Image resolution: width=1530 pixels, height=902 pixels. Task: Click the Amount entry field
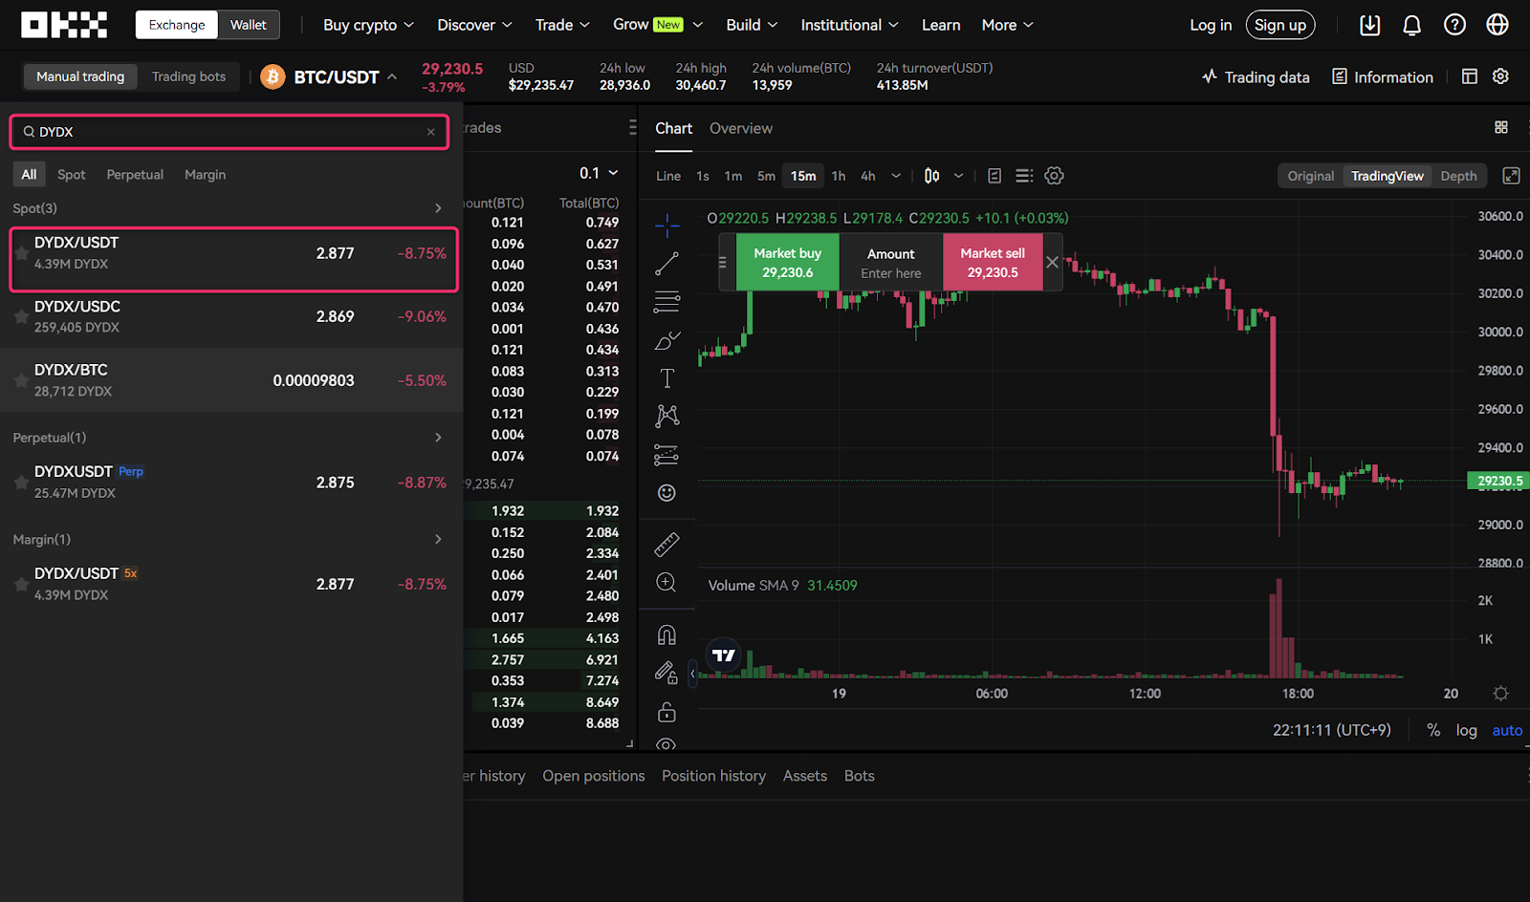(x=891, y=262)
